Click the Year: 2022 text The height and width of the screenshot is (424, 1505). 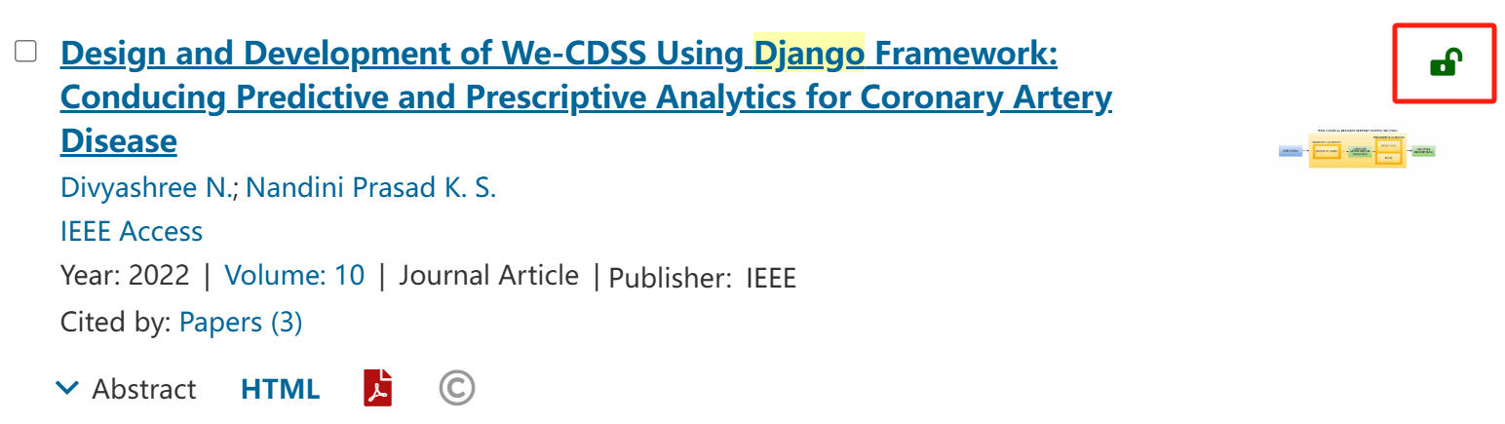coord(125,275)
